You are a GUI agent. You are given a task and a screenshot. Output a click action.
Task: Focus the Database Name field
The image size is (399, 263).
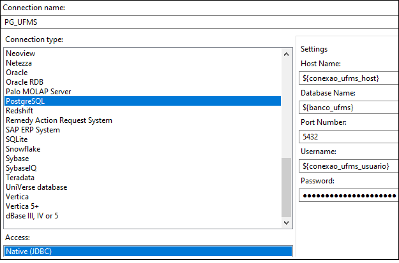coord(349,108)
